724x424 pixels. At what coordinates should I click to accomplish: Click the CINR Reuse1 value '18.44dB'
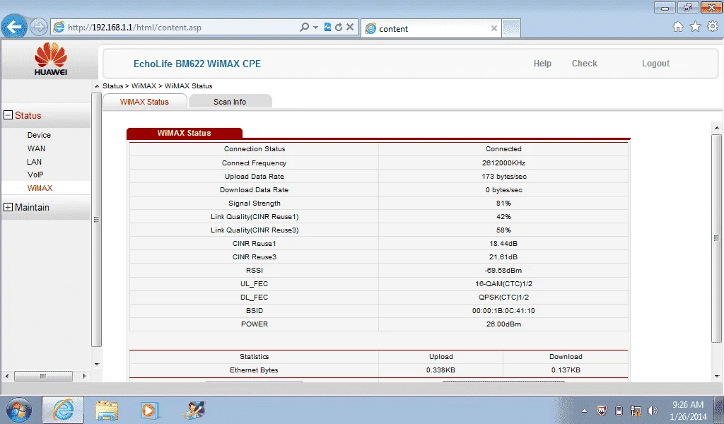tap(503, 243)
